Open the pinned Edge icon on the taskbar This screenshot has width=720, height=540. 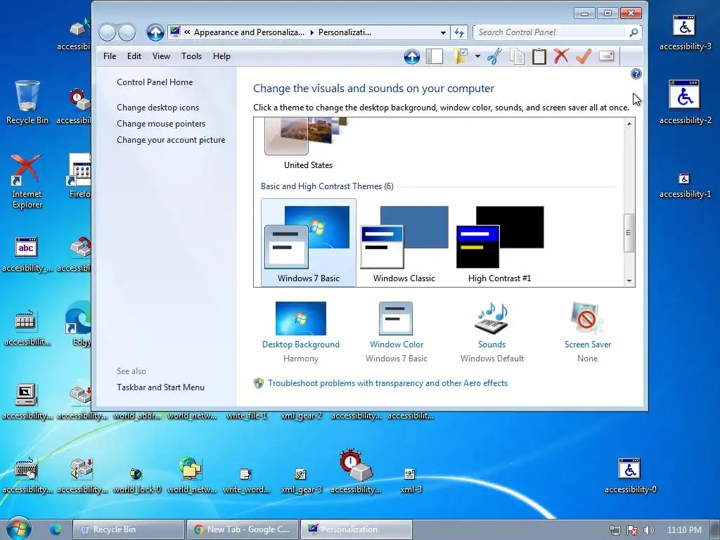(56, 529)
